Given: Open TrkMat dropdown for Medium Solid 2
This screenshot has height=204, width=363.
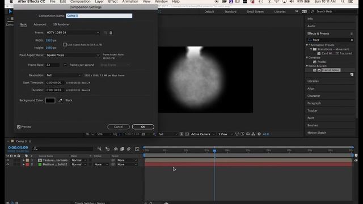Looking at the screenshot, I should (101, 164).
